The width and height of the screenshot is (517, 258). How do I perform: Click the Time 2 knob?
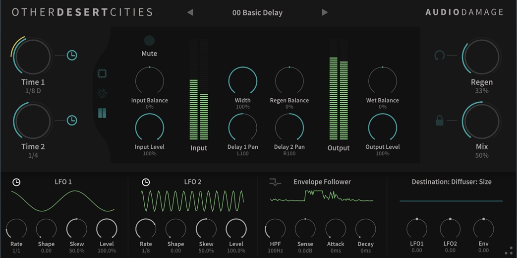click(33, 121)
